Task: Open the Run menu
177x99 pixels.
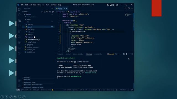Action: 48,5
